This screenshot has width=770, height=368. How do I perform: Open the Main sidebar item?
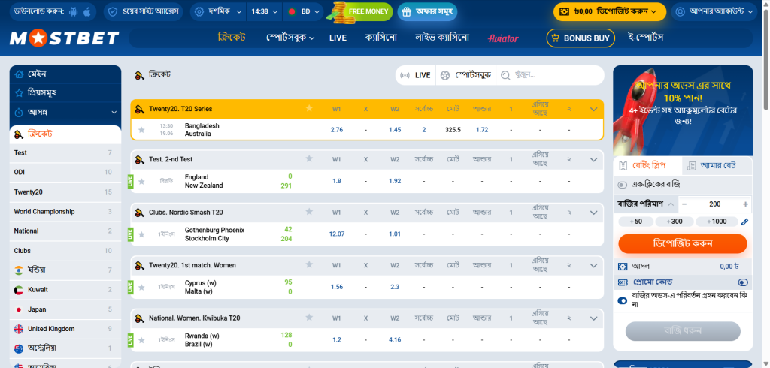(x=65, y=74)
